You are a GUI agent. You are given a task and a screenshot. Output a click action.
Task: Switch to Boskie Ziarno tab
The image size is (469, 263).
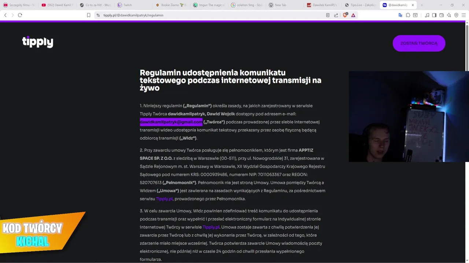[171, 5]
